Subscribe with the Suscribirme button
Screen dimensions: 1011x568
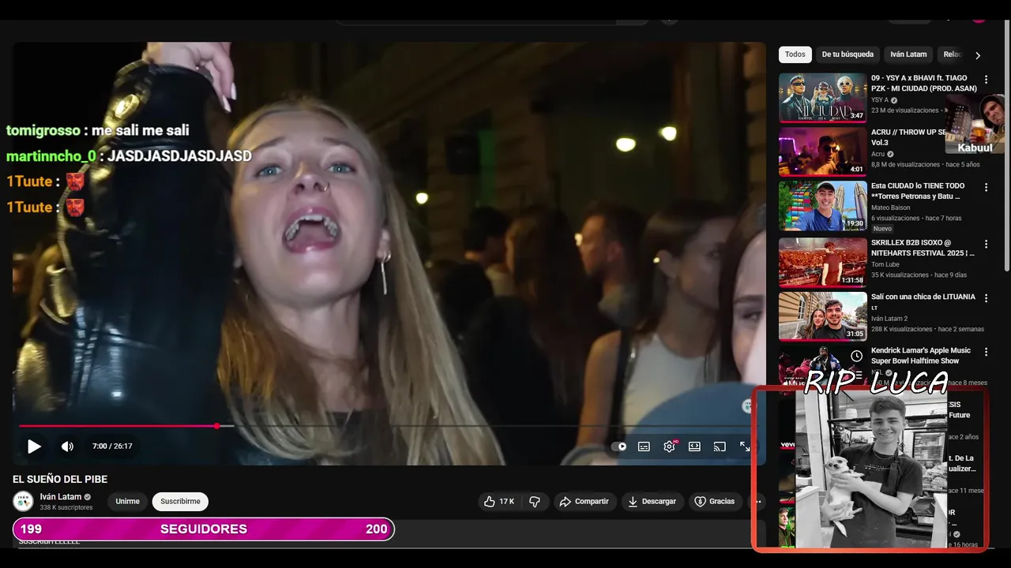point(180,502)
